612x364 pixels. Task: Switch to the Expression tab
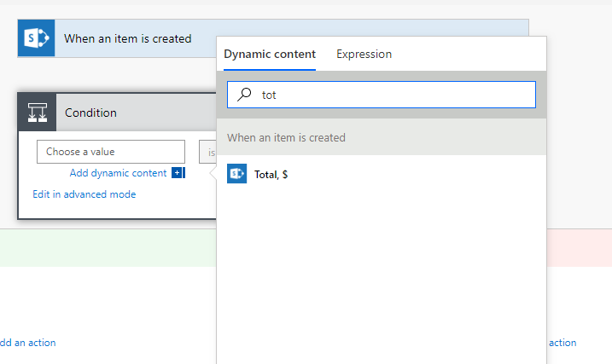click(x=364, y=55)
